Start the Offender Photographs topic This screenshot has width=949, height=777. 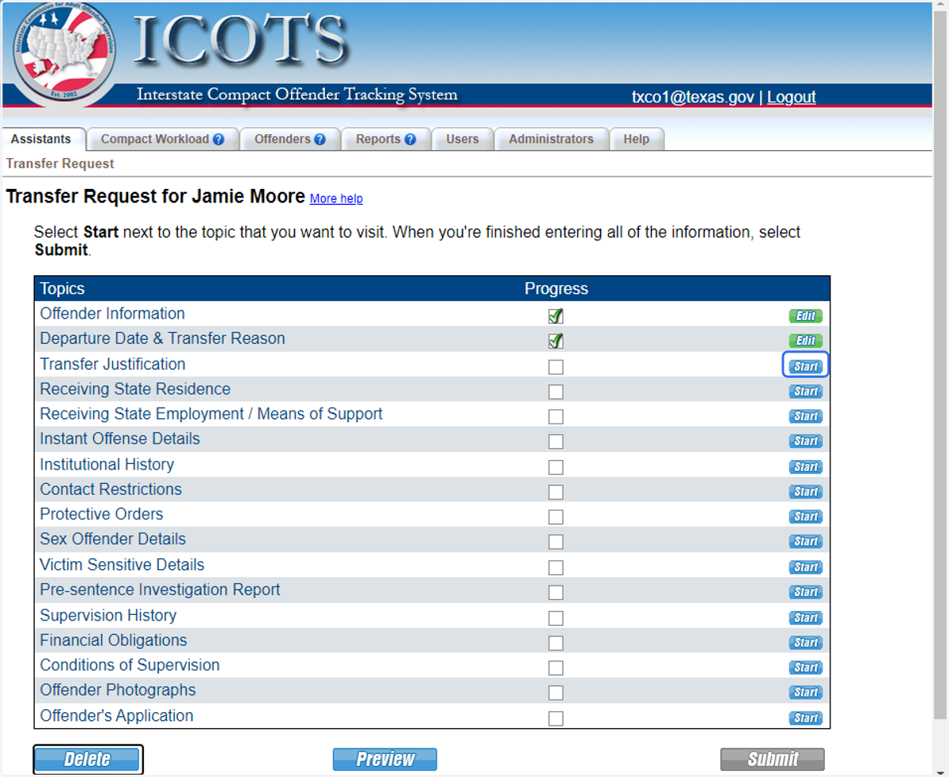pyautogui.click(x=805, y=692)
